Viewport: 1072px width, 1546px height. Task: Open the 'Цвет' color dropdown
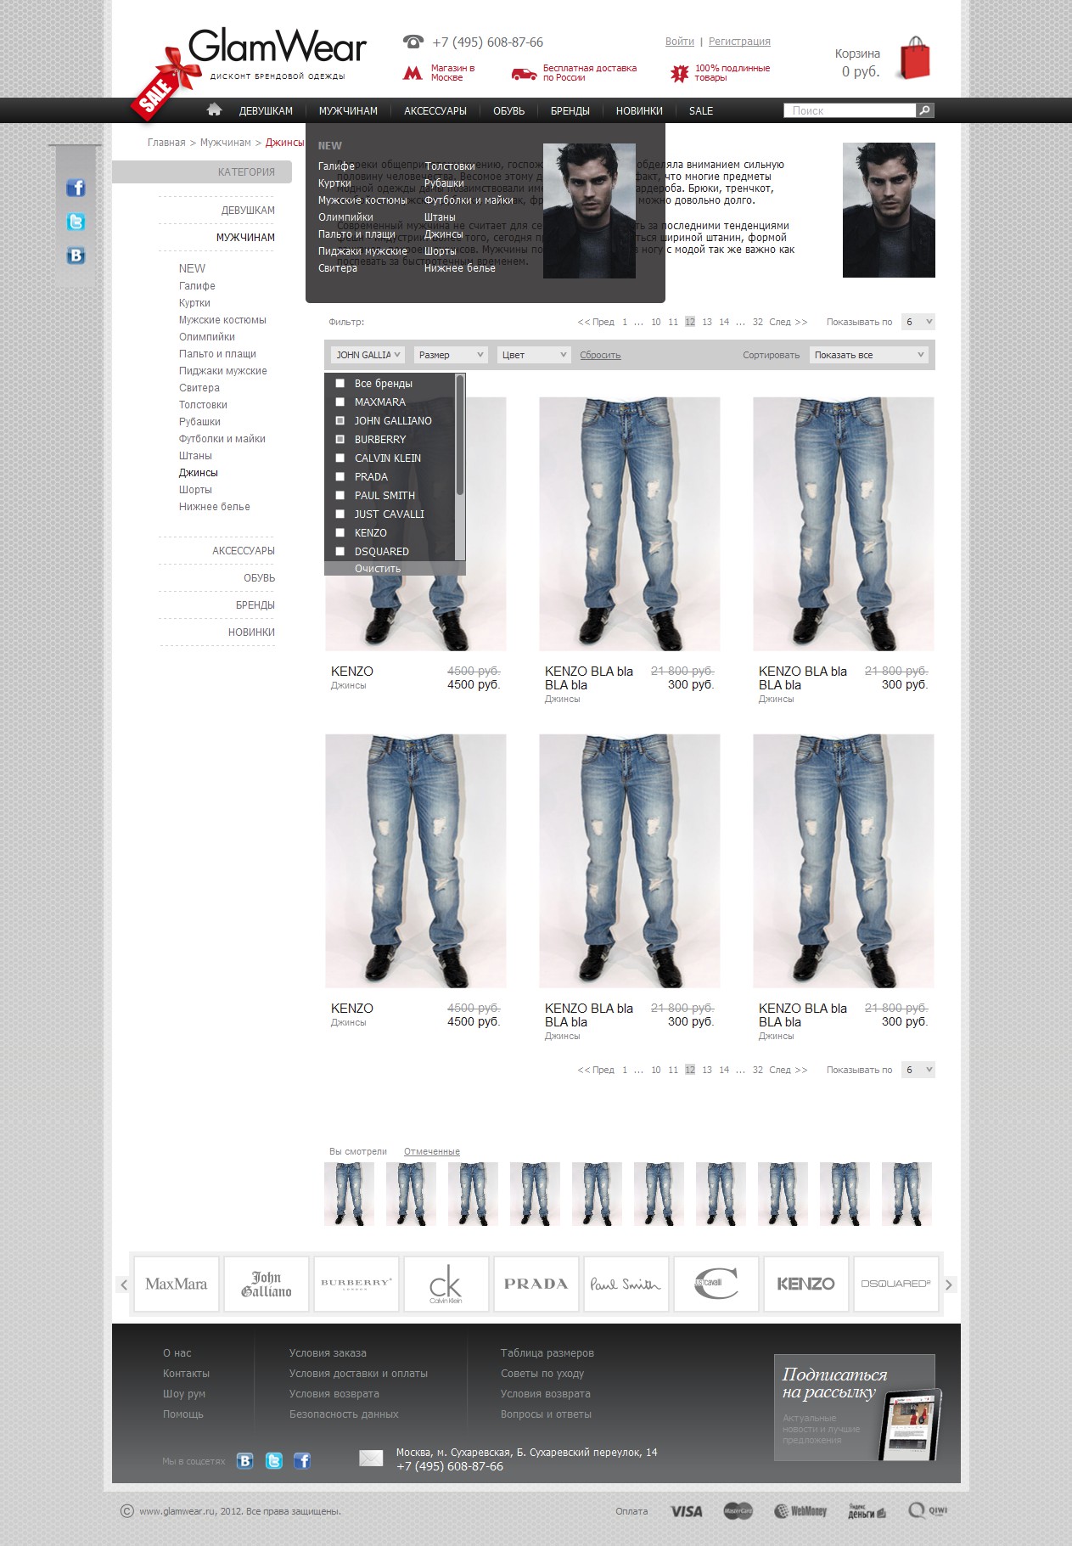[534, 355]
